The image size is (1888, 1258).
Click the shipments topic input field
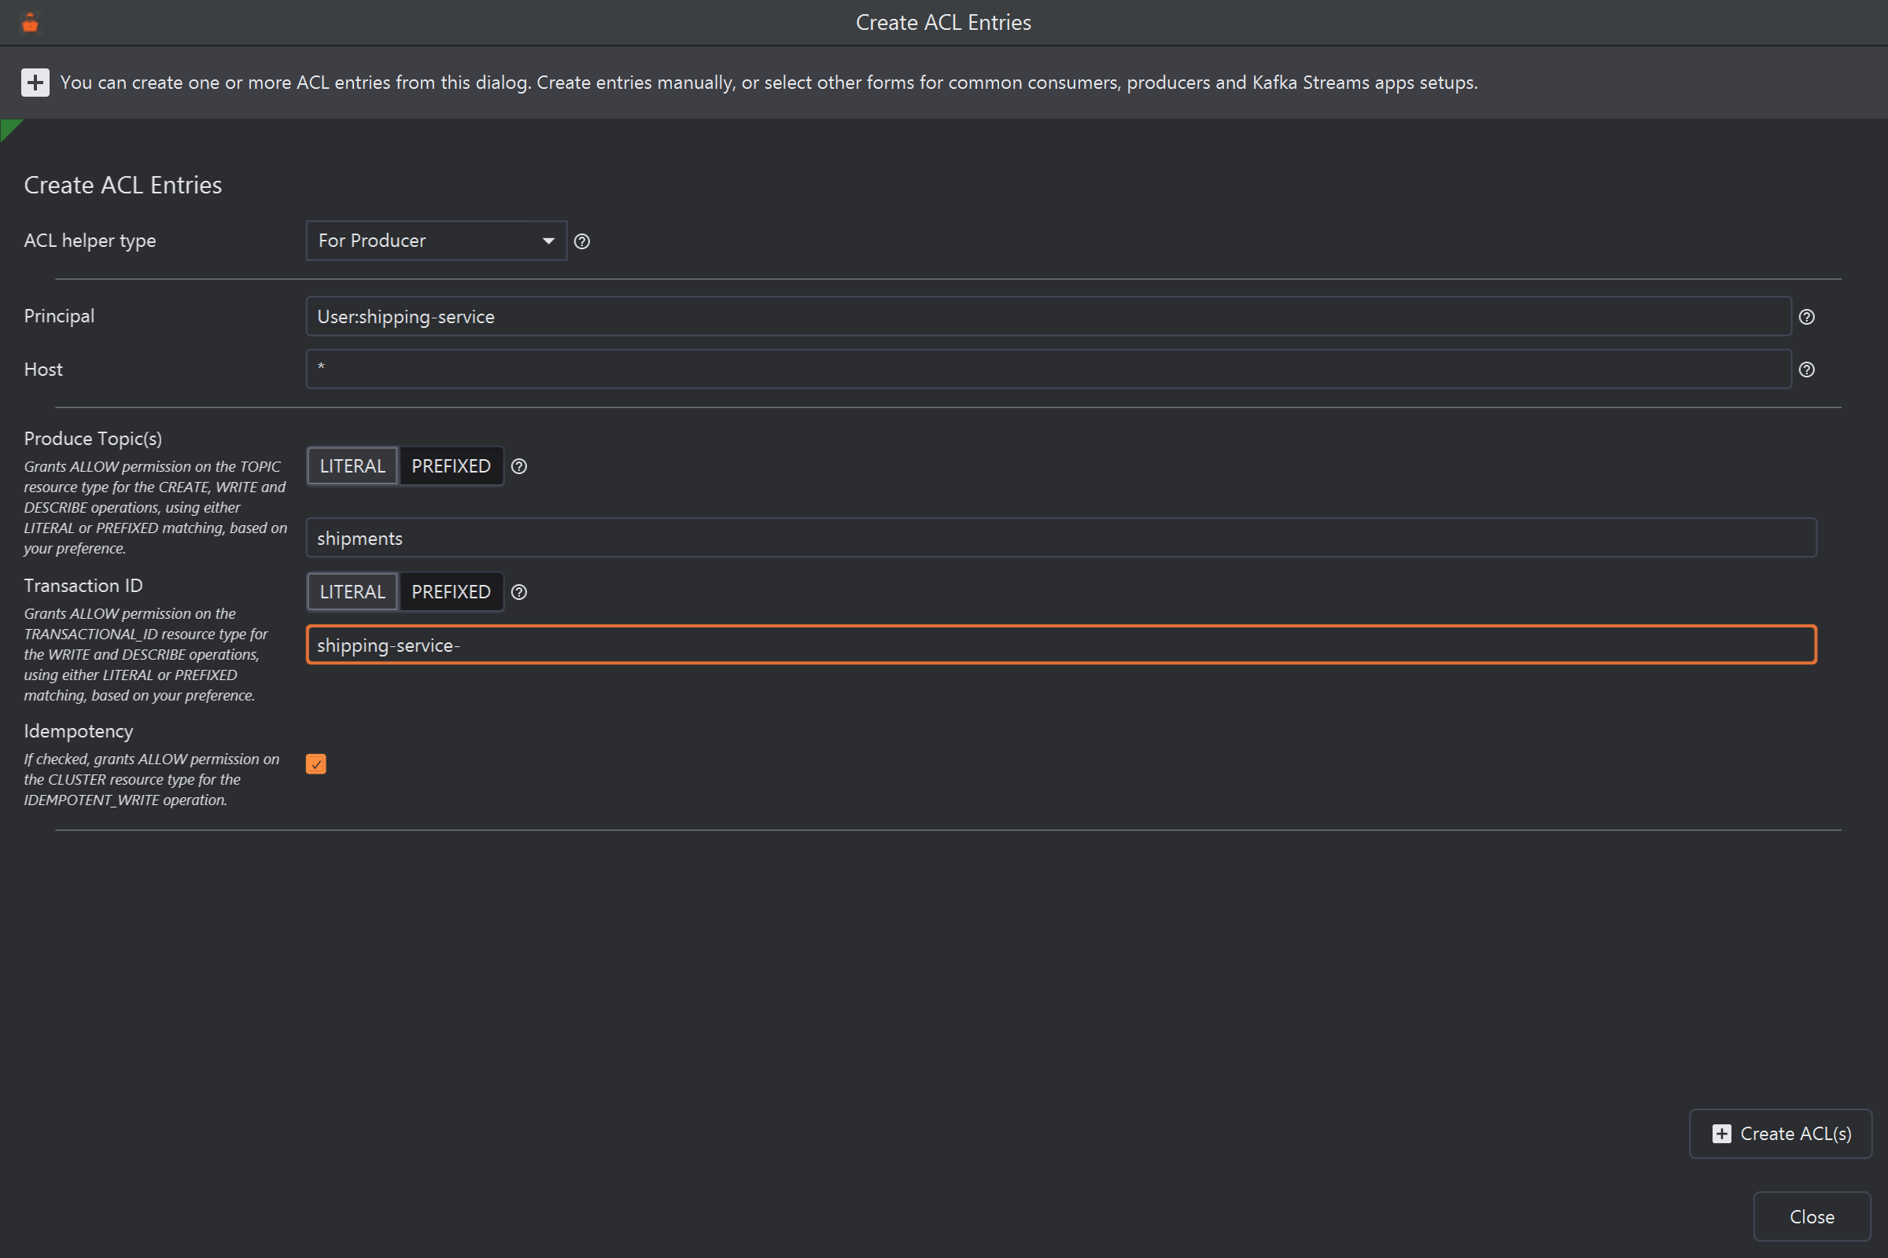1061,539
